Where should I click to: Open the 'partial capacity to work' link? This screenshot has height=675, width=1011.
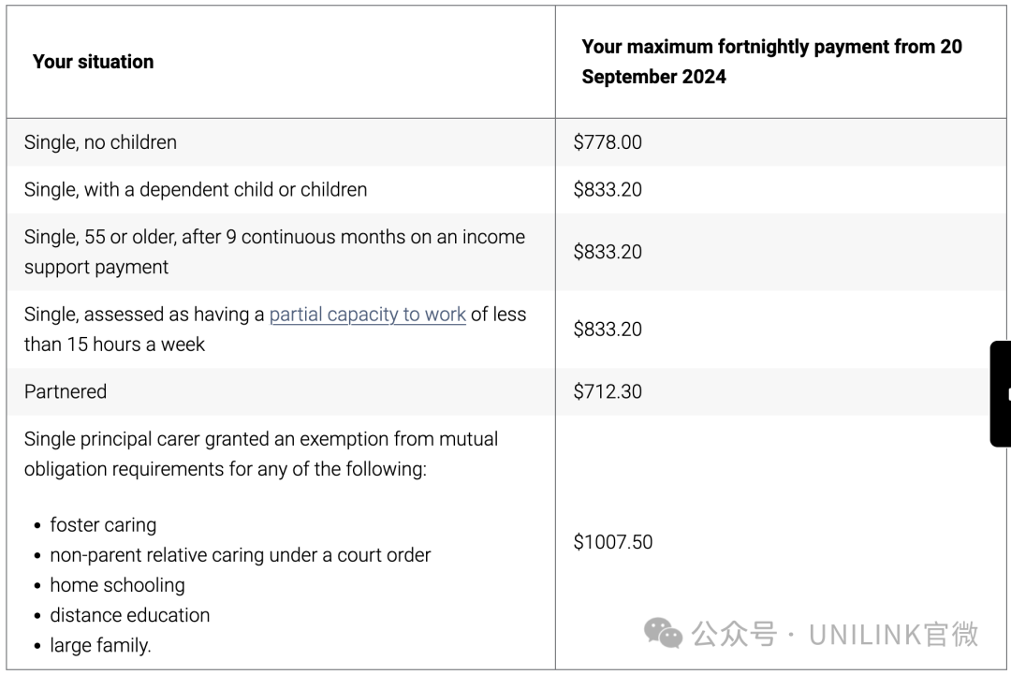point(367,315)
